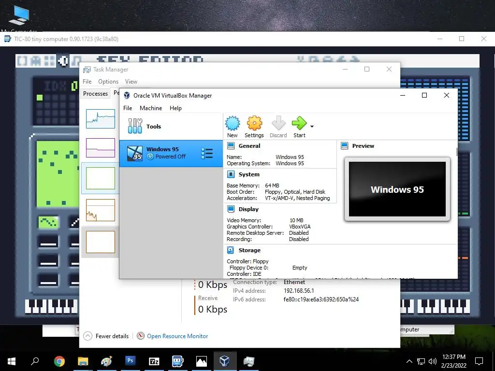Click the Storage section header

tap(249, 250)
